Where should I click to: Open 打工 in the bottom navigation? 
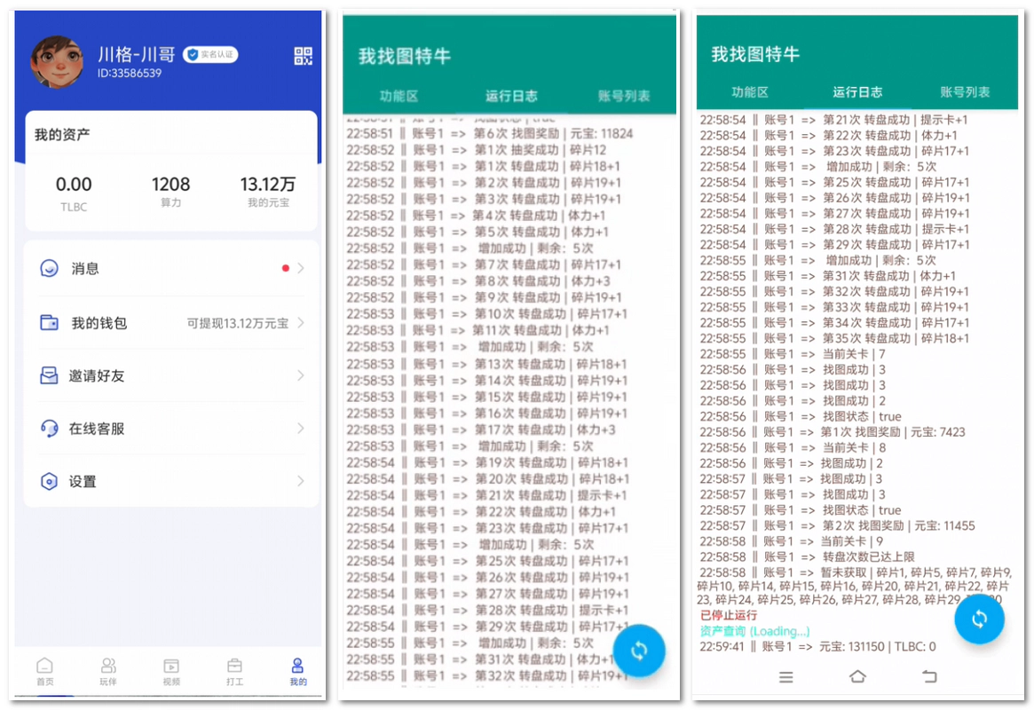tap(234, 672)
